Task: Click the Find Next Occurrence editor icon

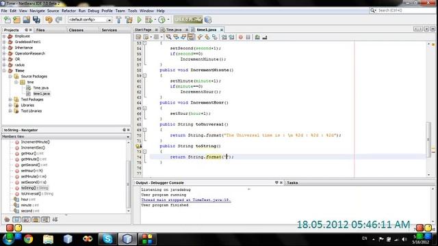Action: (x=183, y=37)
